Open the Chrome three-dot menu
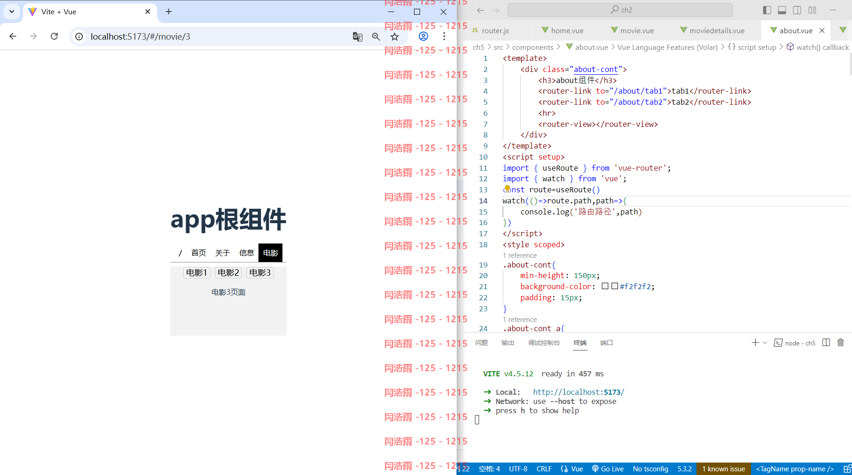 [x=444, y=36]
